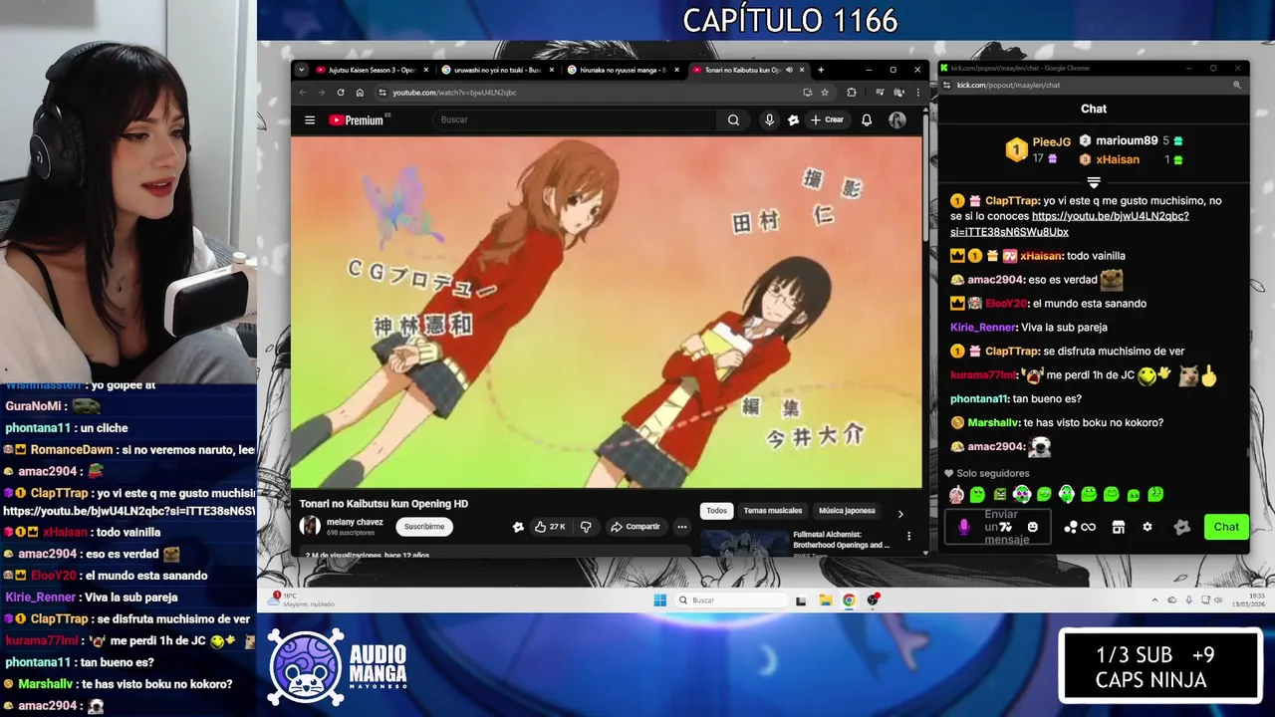Click xHaisan username in the chat message
Viewport: 1275px width, 717px height.
[x=1041, y=256]
